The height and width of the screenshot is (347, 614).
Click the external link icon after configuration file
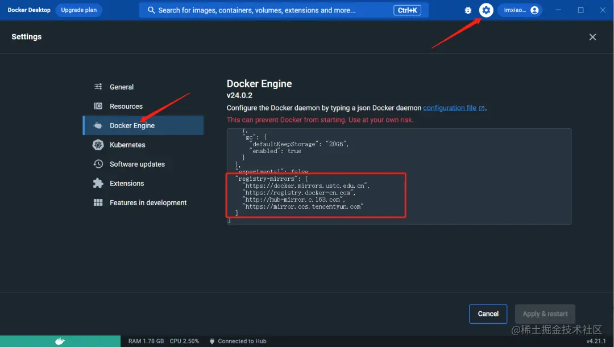(482, 108)
